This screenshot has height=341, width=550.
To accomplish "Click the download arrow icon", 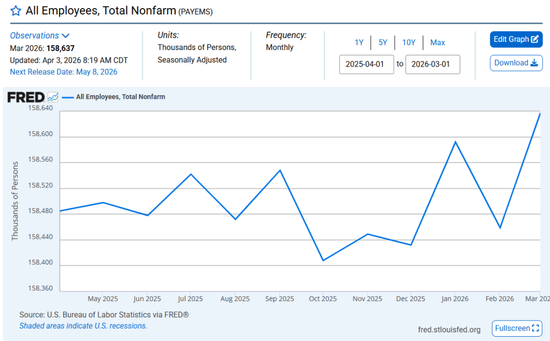I will [534, 63].
